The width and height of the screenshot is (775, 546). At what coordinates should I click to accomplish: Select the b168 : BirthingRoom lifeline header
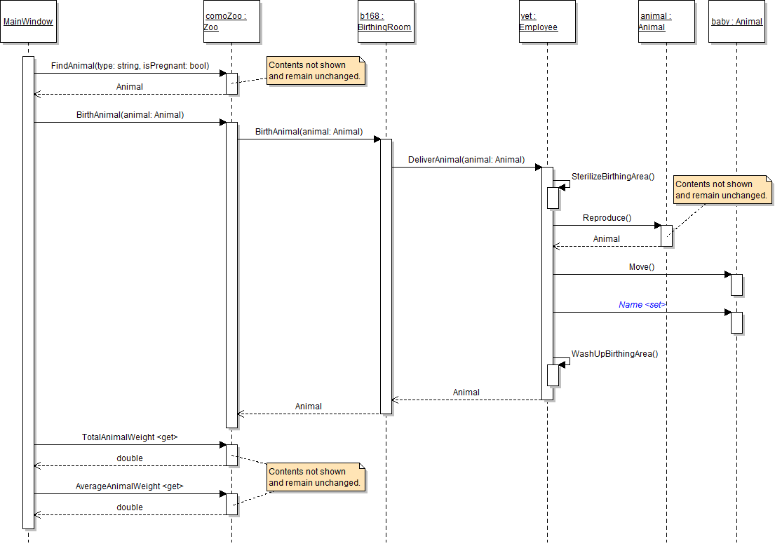[x=386, y=22]
